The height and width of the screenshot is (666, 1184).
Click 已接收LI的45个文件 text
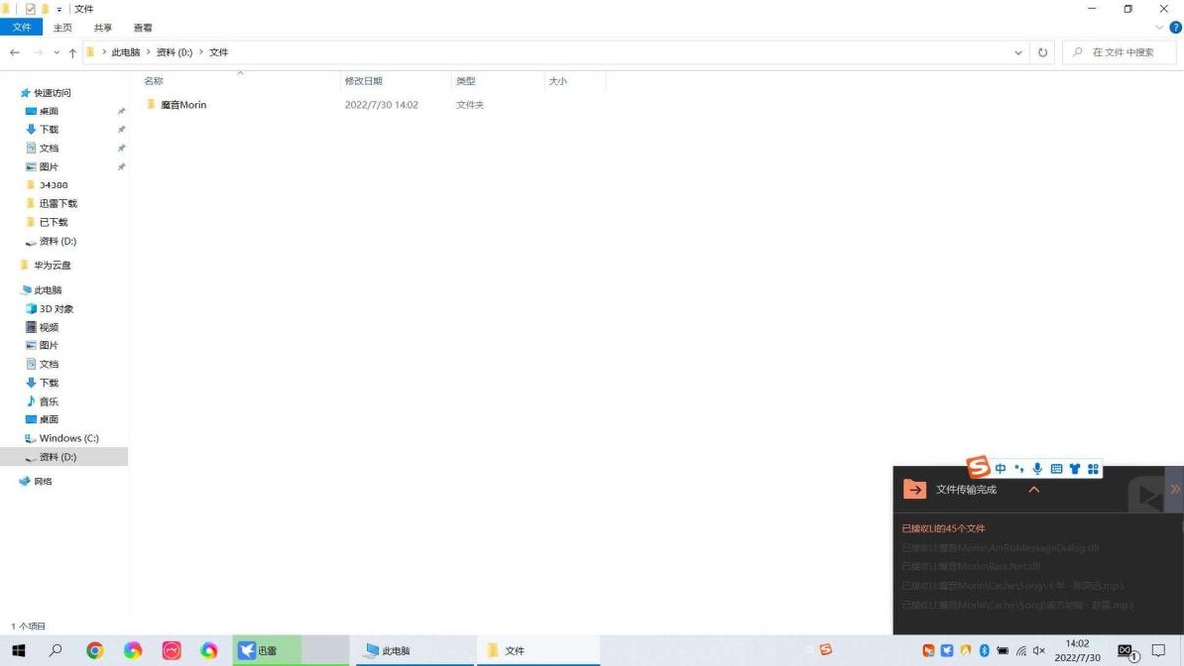pos(943,528)
